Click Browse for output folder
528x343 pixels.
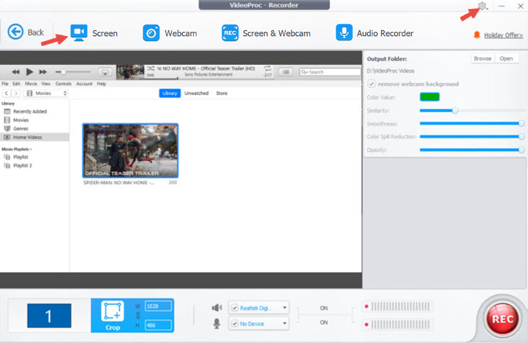coord(483,58)
